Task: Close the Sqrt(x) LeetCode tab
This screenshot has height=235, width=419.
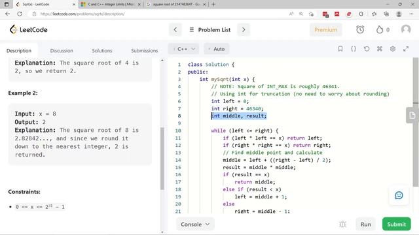Action: tap(74, 5)
